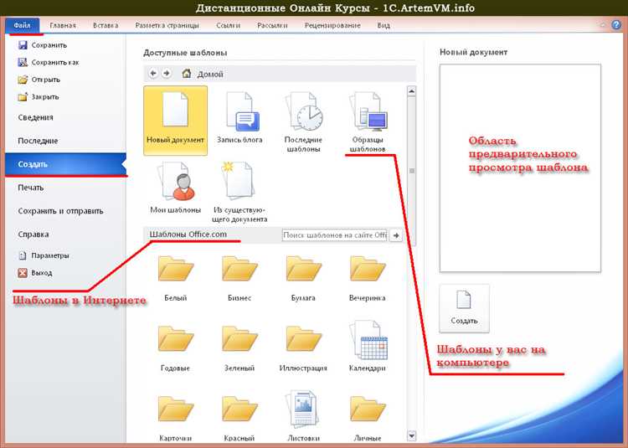The width and height of the screenshot is (628, 448).
Task: Open Мои шаблоны
Action: coord(176,188)
